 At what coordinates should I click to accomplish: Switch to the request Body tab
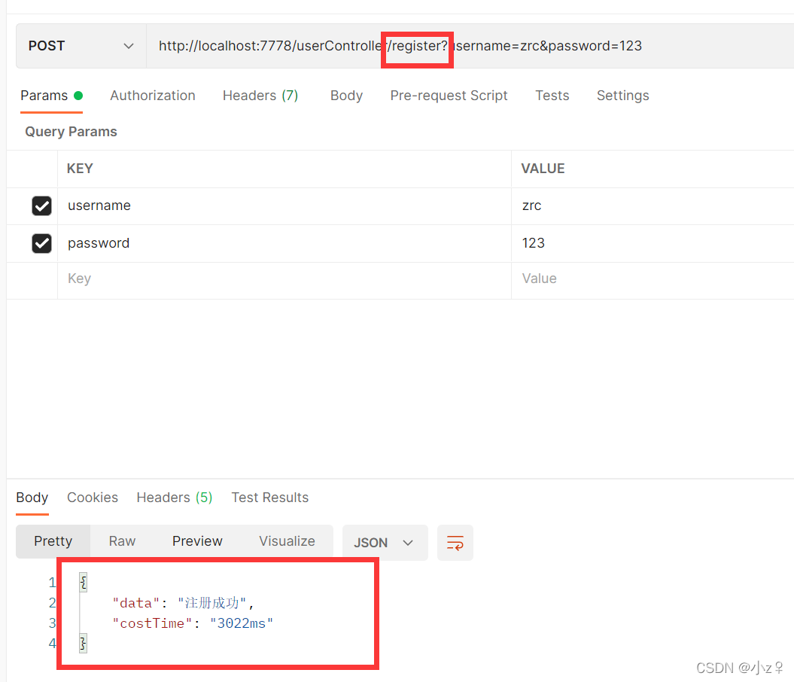pos(346,96)
